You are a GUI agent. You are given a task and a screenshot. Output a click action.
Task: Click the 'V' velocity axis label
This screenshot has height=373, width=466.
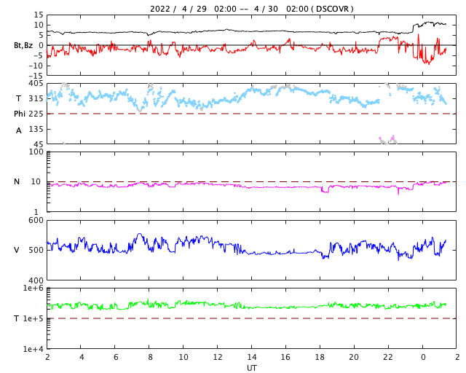pos(17,250)
